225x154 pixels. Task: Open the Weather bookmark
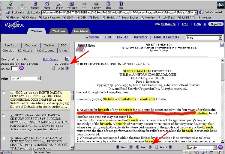[204, 17]
